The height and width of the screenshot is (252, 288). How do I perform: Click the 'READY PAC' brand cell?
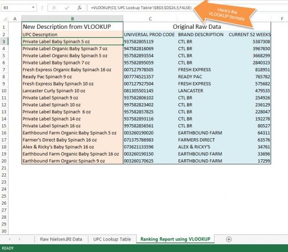tap(190, 77)
